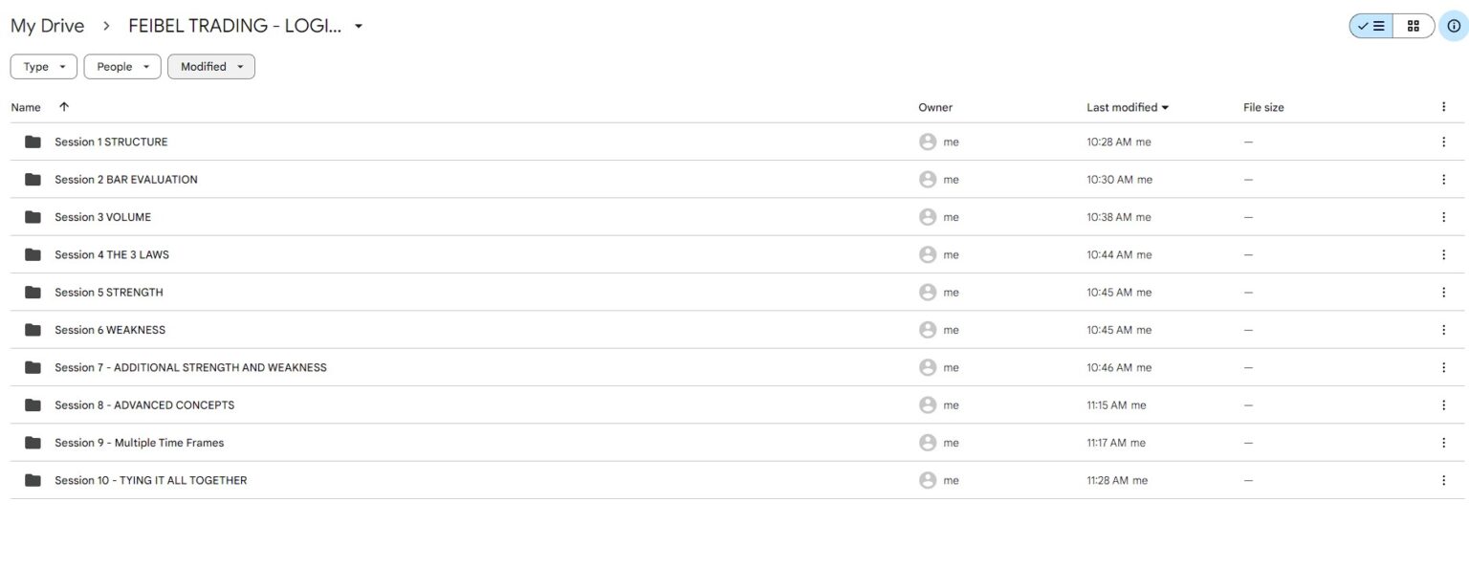Click the Name column header

[26, 107]
